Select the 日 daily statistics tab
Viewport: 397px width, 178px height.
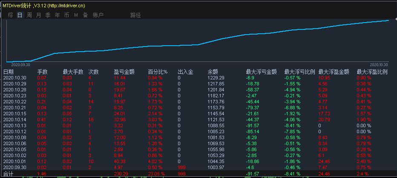(20, 15)
